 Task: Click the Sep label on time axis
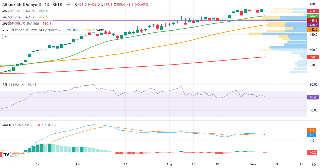[x=253, y=164]
